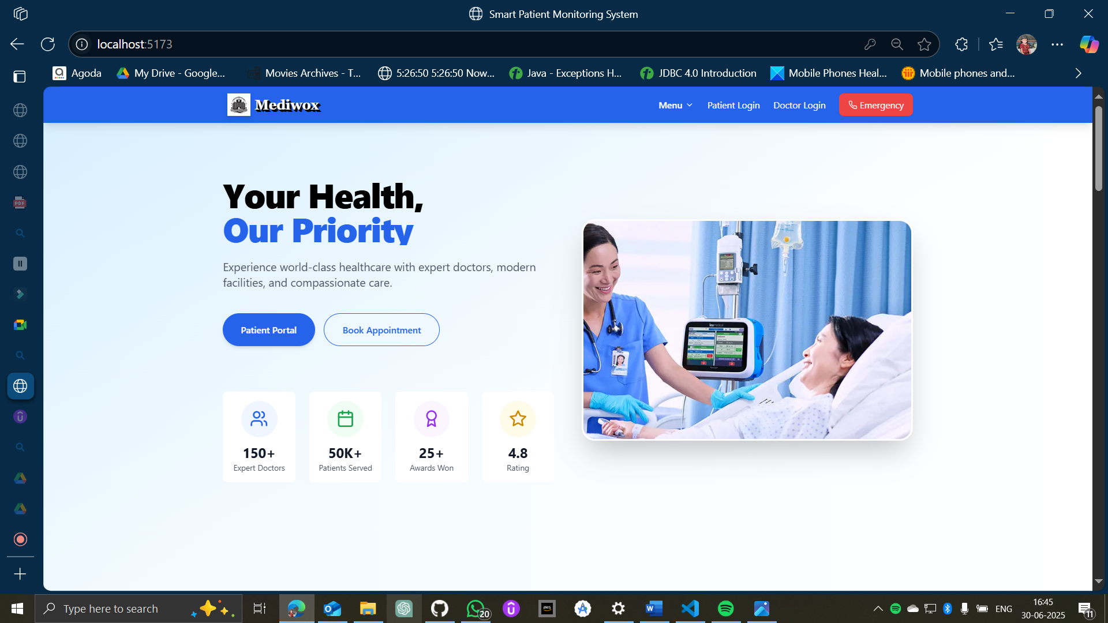The image size is (1108, 623).
Task: Click the Patient Portal button
Action: click(268, 330)
